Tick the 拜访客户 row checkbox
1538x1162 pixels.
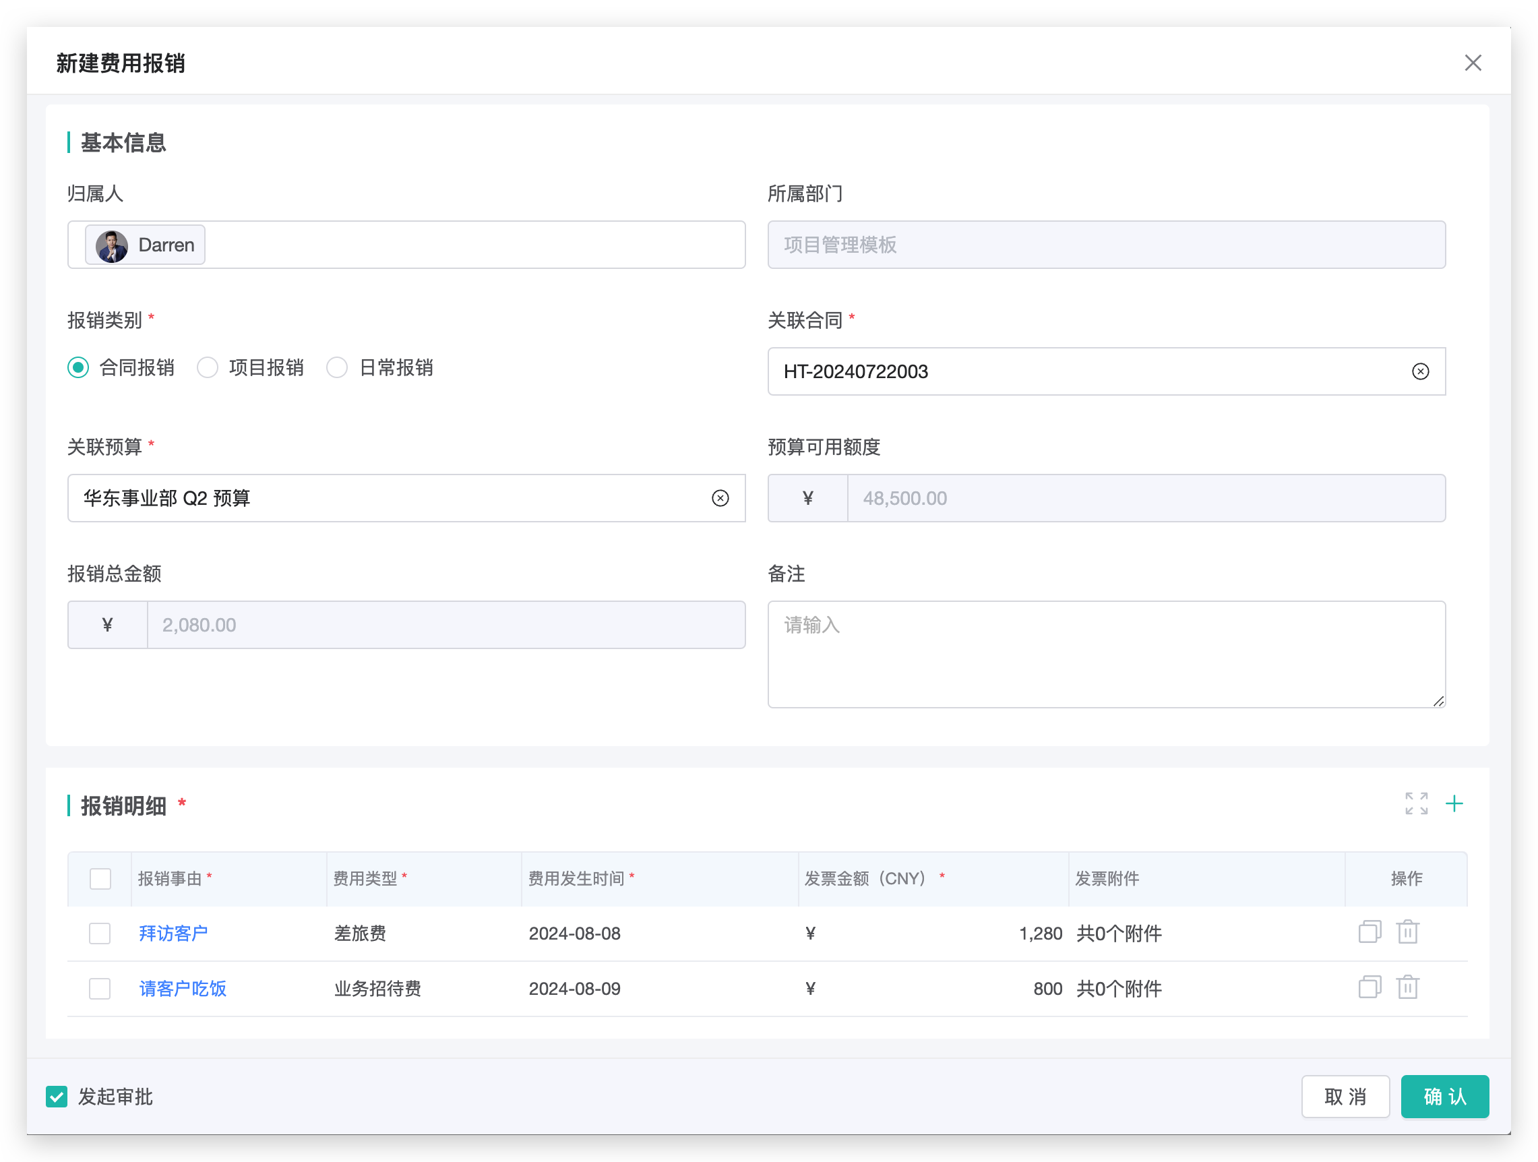coord(100,934)
